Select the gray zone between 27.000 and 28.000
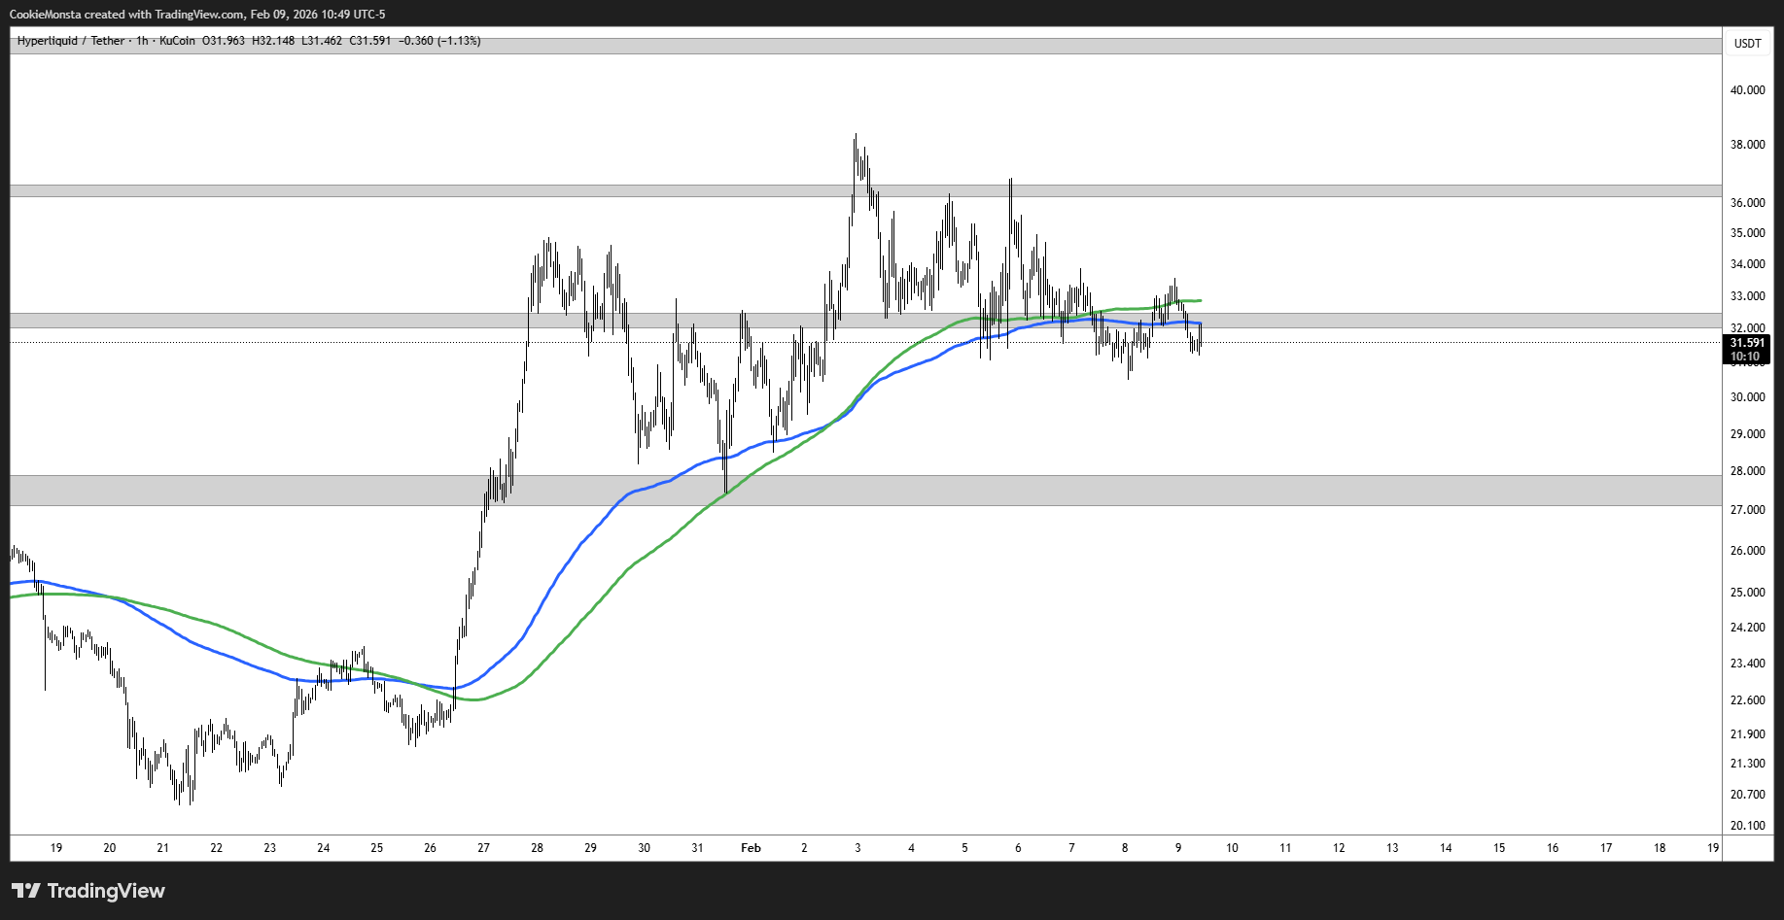Viewport: 1784px width, 920px height. point(865,491)
